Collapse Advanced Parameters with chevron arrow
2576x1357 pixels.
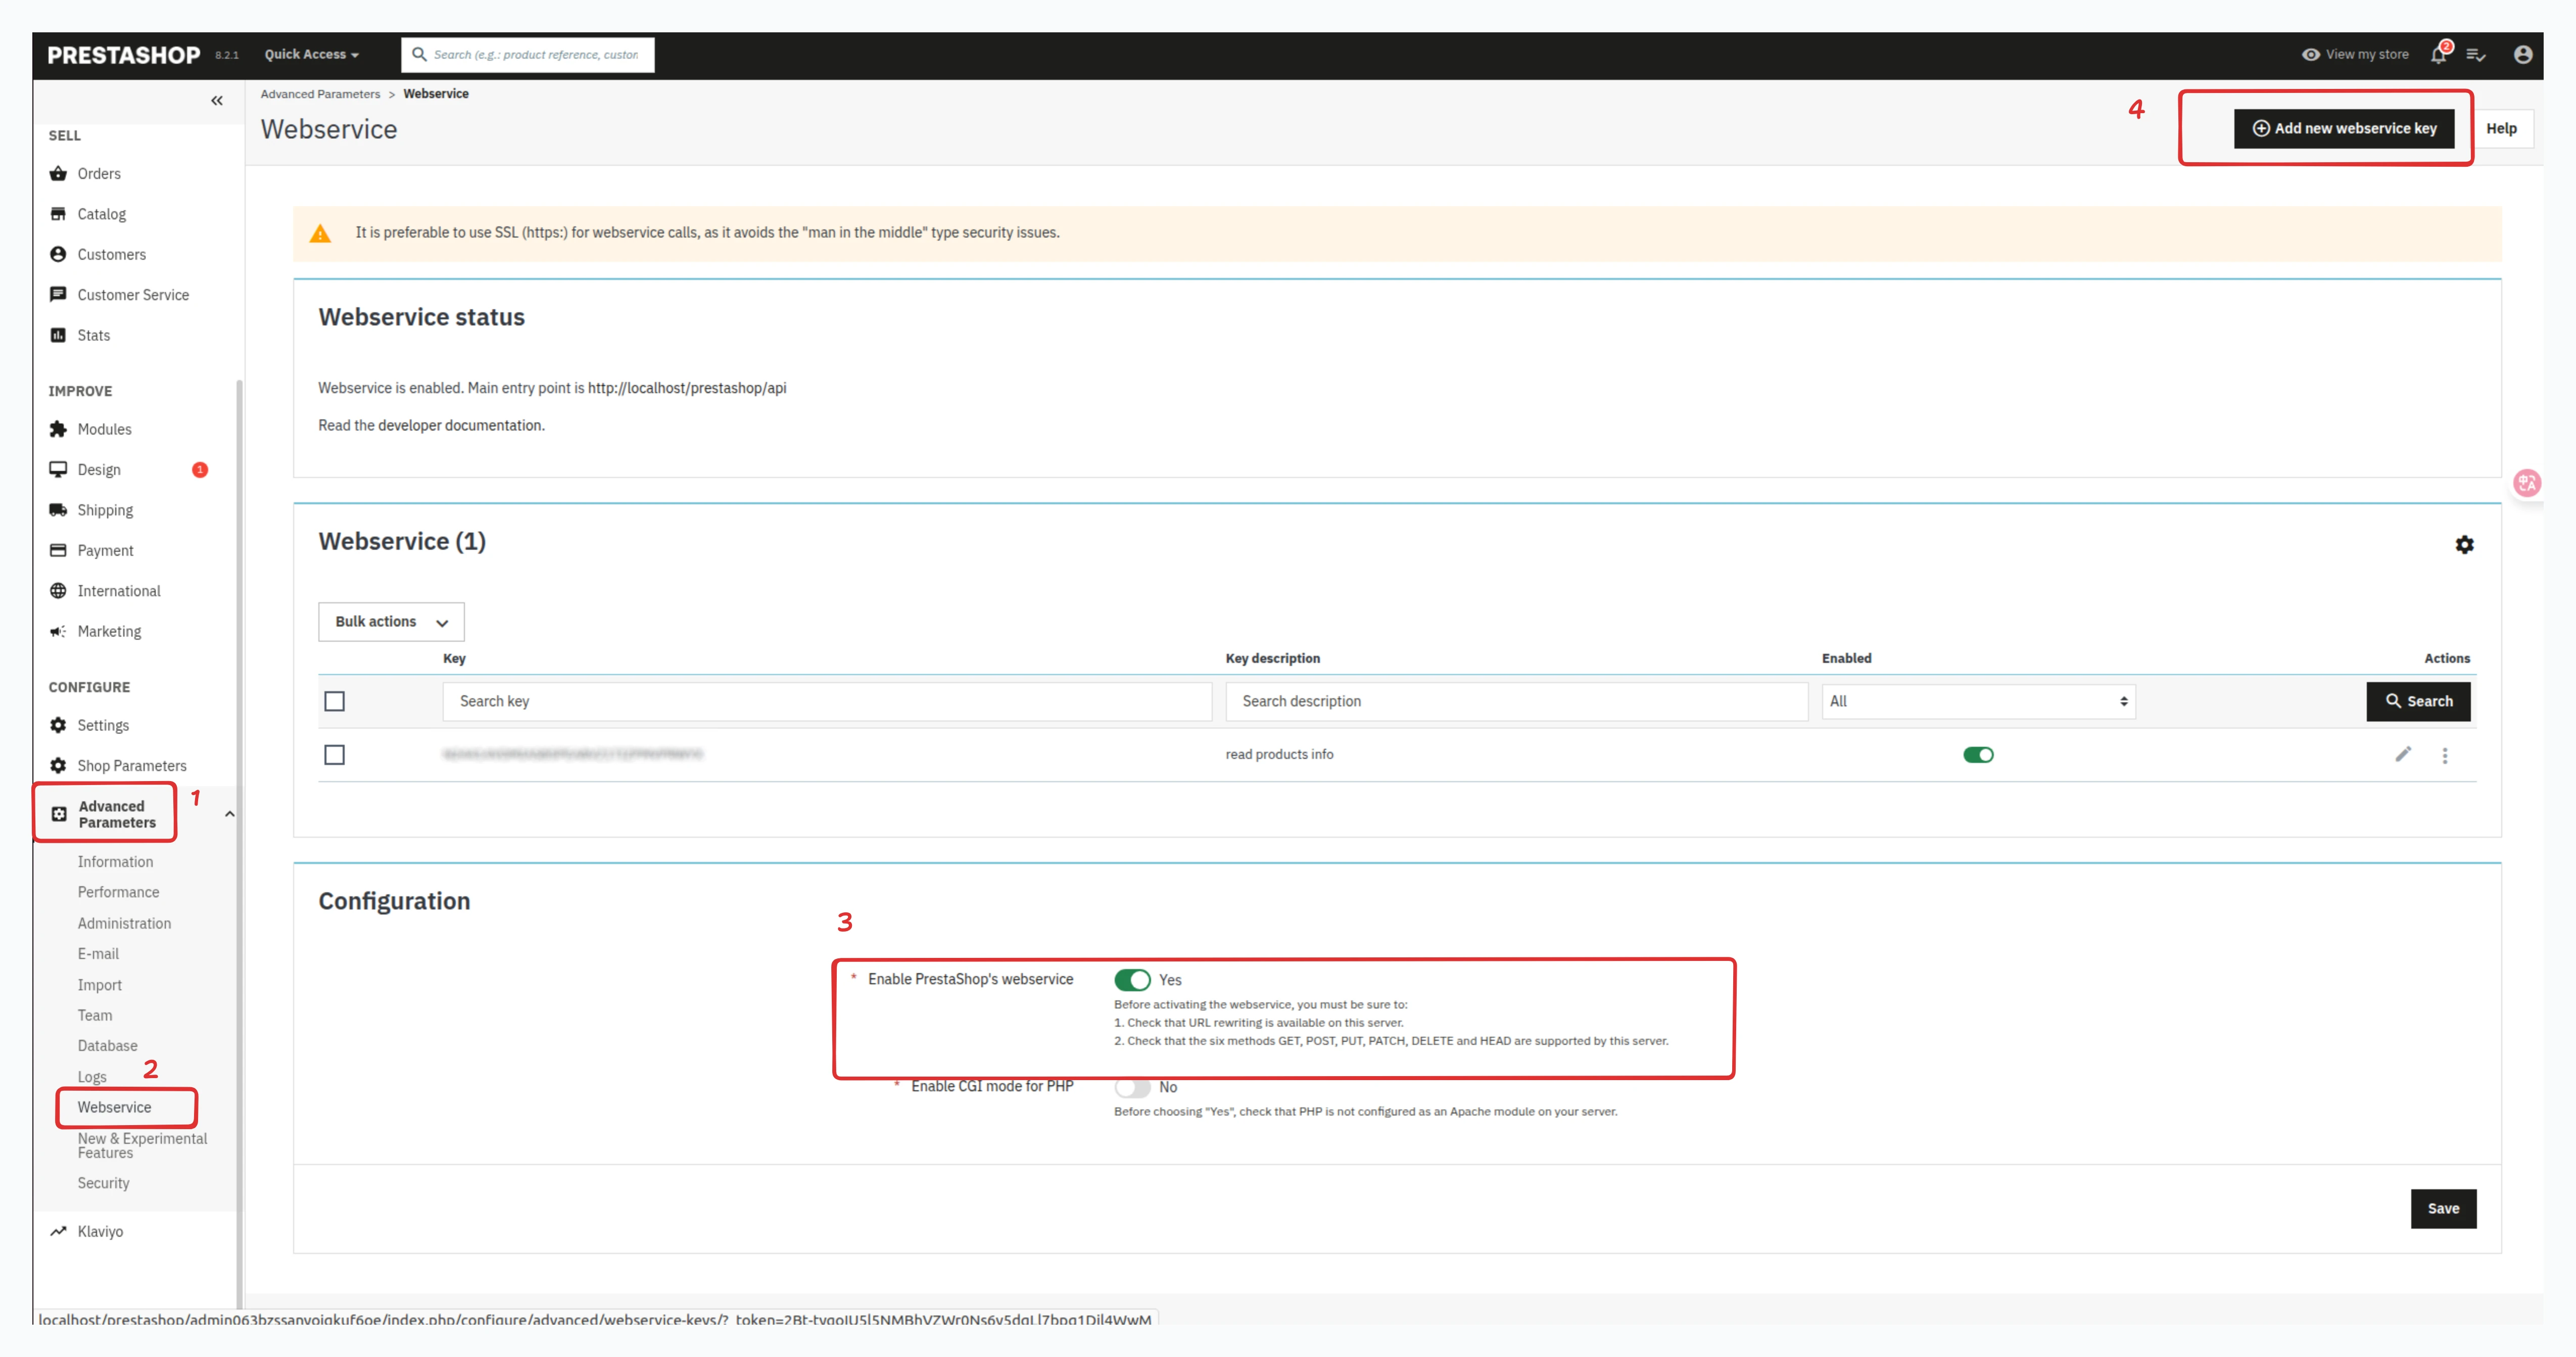pos(230,814)
